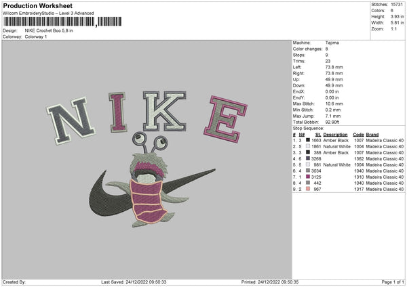Viewport: 407px width, 287px height.
Task: Click the 'Left:' extent label
Action: pos(297,67)
